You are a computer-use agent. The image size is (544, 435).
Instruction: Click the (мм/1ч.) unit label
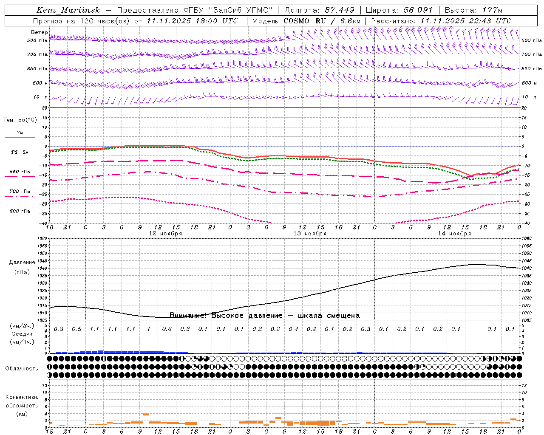pyautogui.click(x=22, y=342)
